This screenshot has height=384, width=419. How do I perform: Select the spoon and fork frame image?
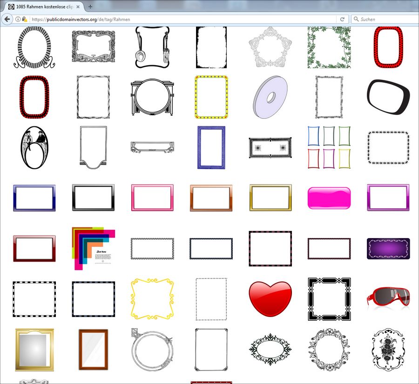pos(152,47)
